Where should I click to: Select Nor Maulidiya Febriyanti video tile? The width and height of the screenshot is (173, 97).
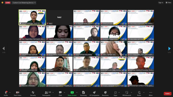[32, 33]
